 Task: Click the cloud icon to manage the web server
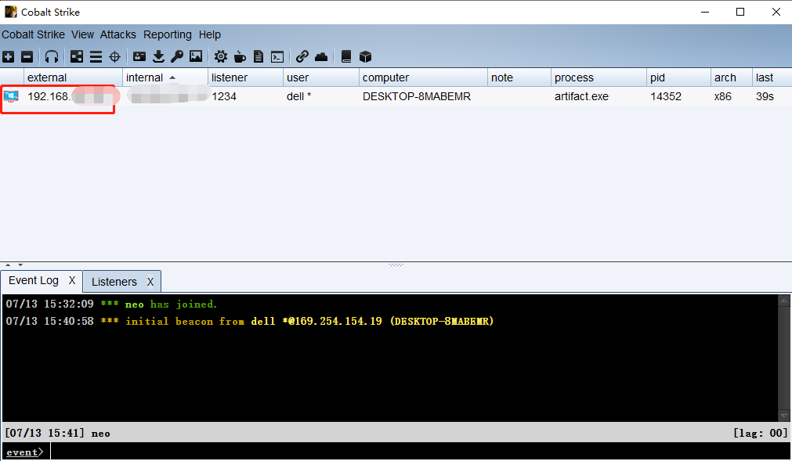coord(321,56)
